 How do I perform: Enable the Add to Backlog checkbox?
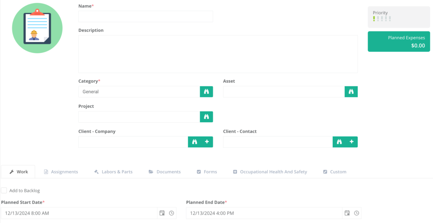pyautogui.click(x=4, y=190)
